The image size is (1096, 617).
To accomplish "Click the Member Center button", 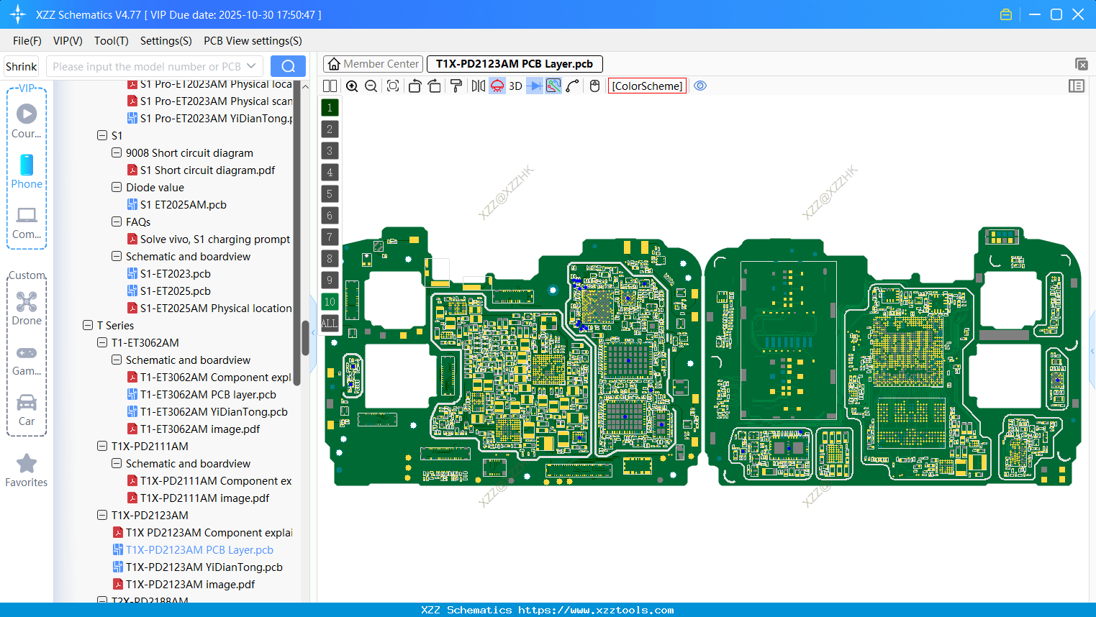I will point(373,63).
